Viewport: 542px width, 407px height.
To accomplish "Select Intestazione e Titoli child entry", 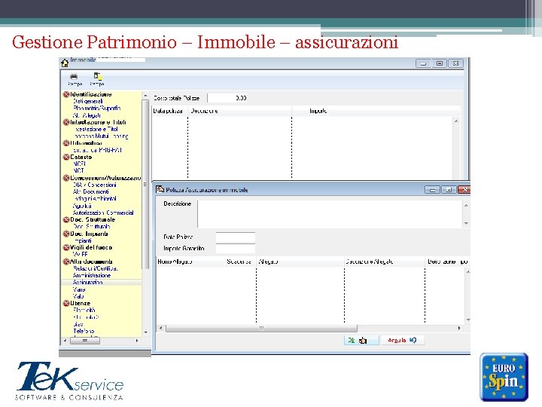I will pos(96,129).
